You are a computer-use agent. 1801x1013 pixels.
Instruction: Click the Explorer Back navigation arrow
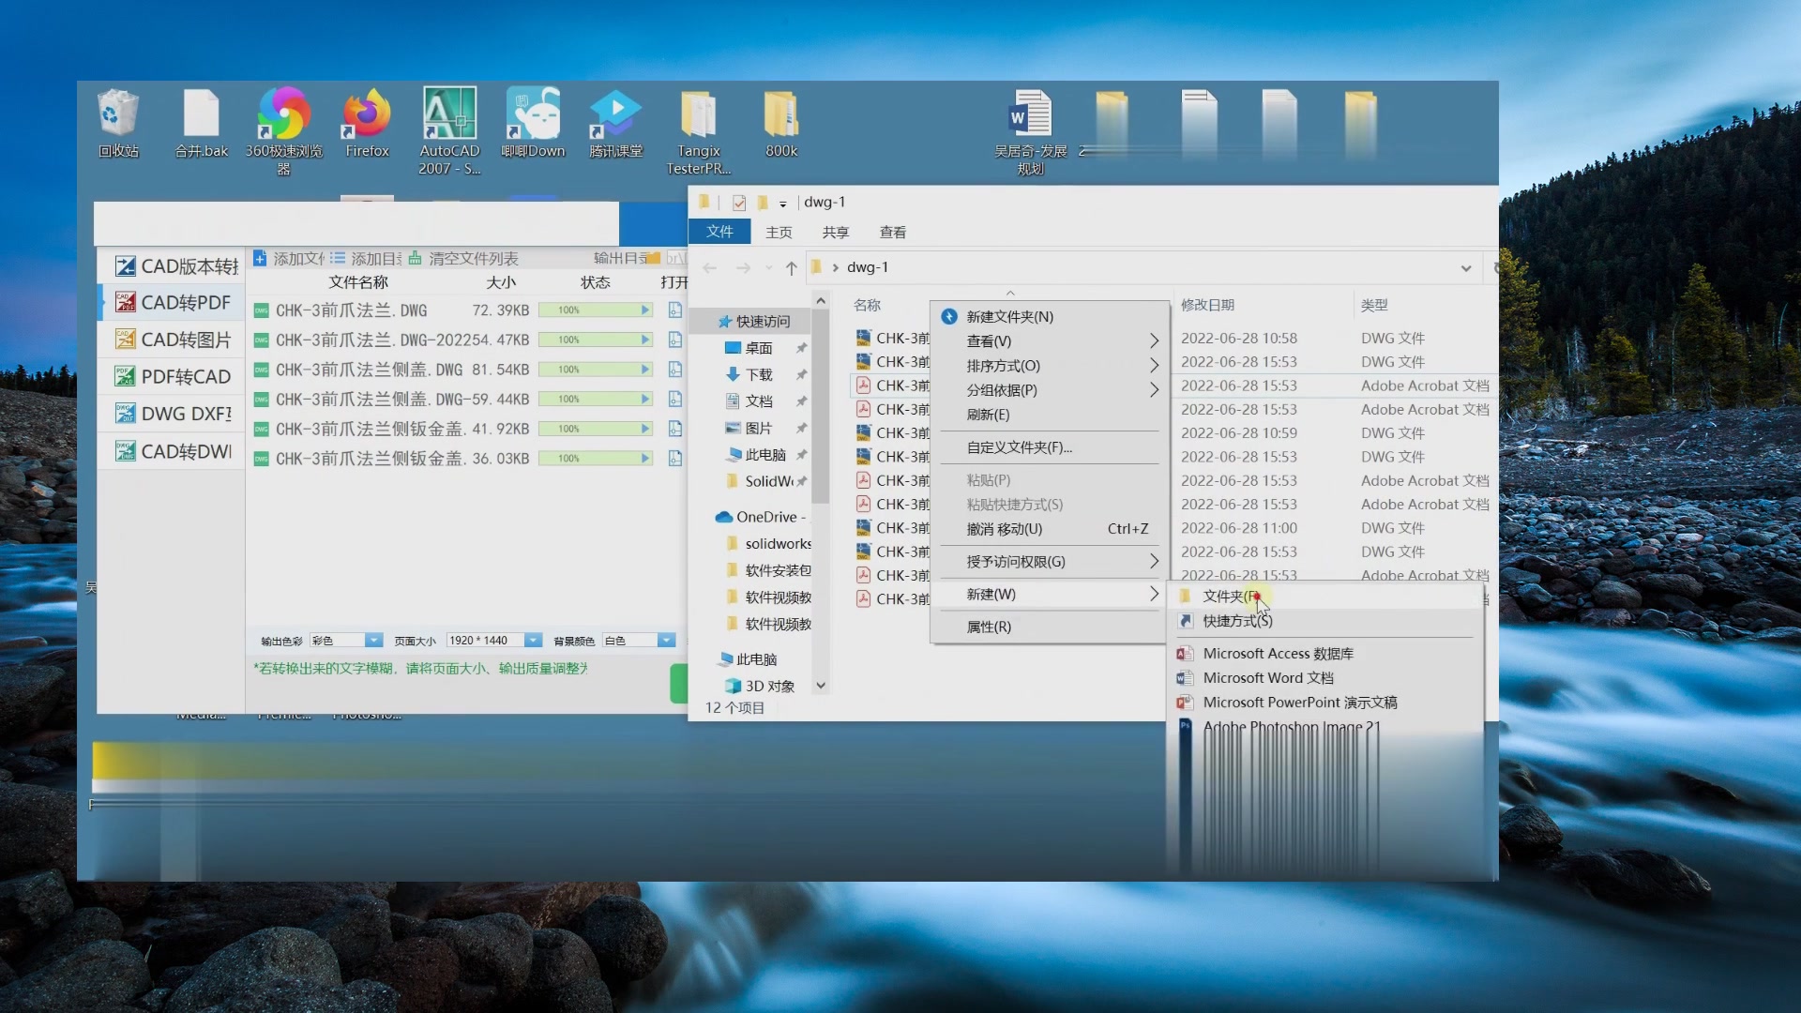pyautogui.click(x=710, y=268)
